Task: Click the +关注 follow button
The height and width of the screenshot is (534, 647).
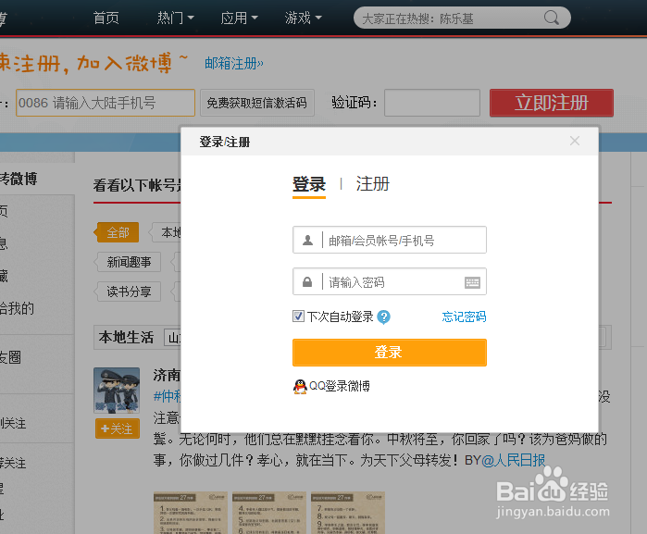Action: click(118, 428)
